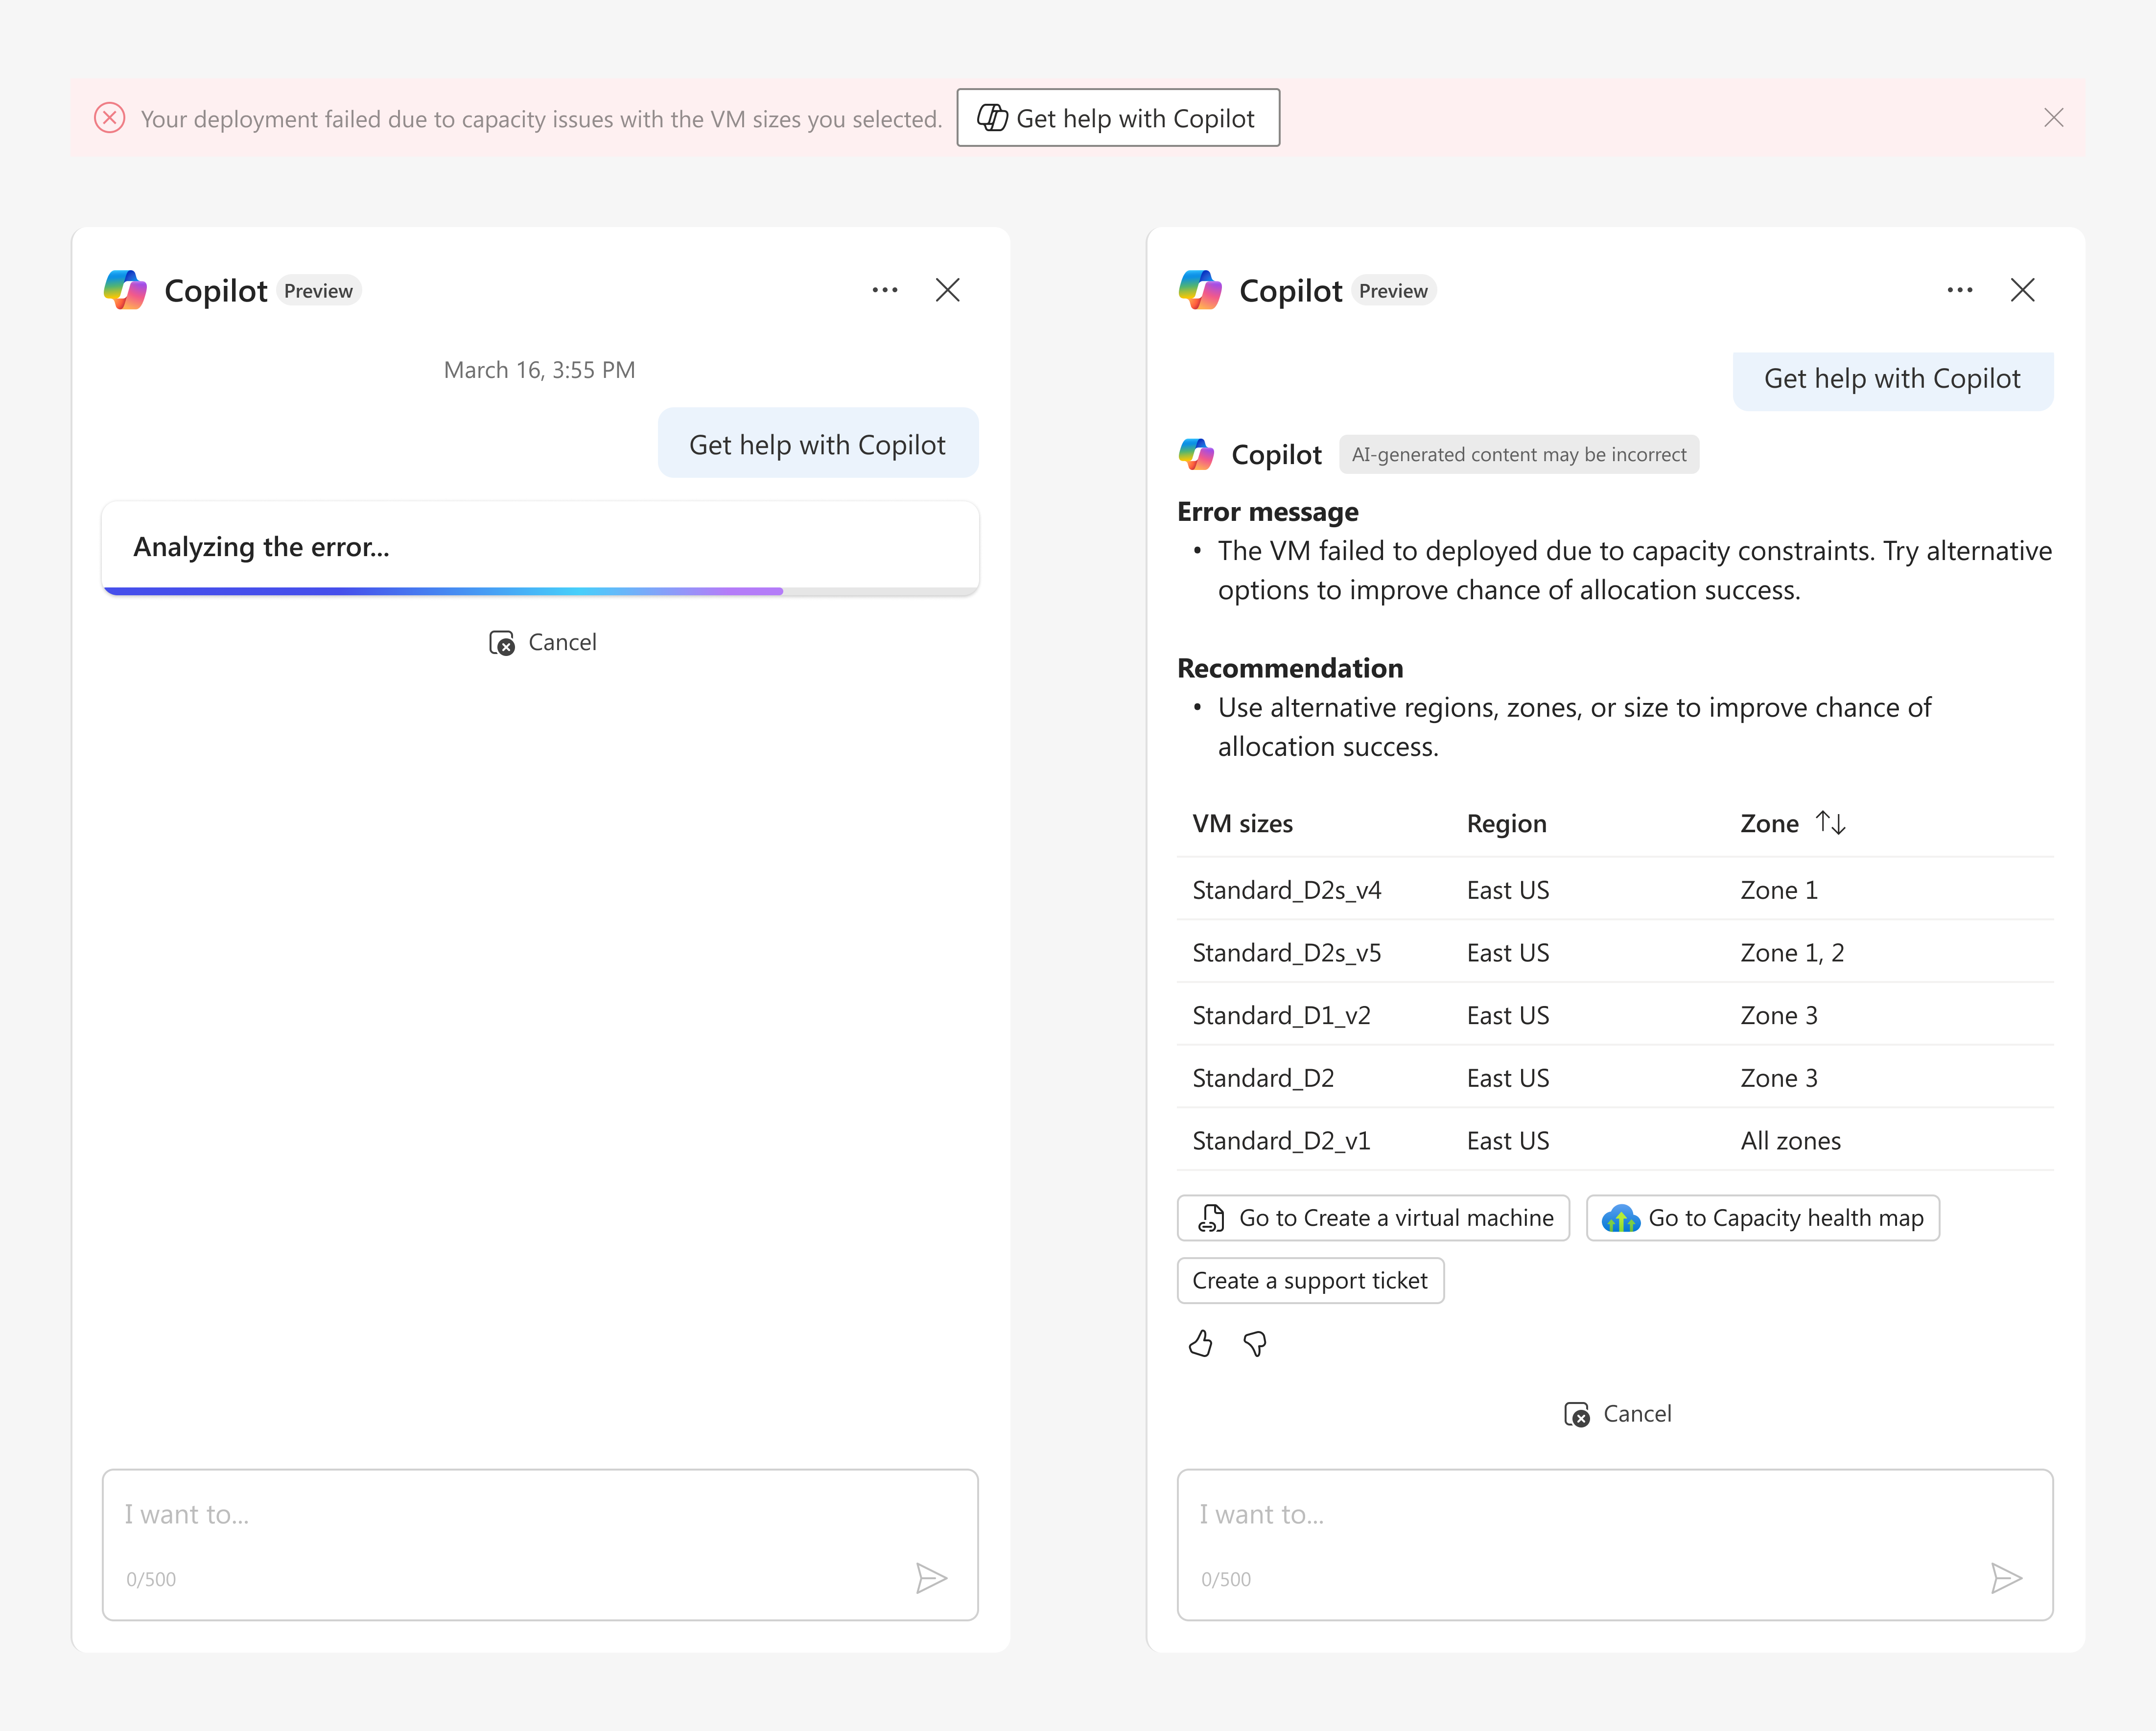Give thumbs down feedback on response
Image resolution: width=2156 pixels, height=1731 pixels.
point(1255,1344)
